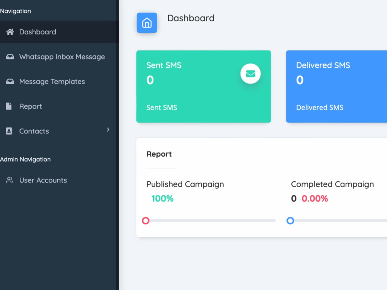Open the Report sidebar entry
This screenshot has height=290, width=387.
coord(59,106)
